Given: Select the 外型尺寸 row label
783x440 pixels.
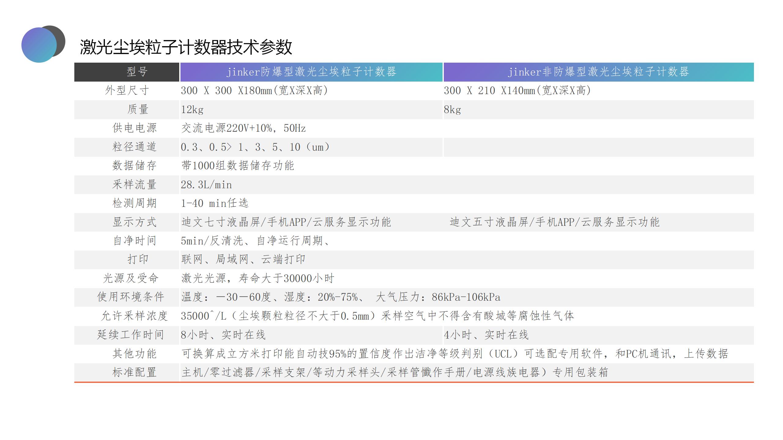Looking at the screenshot, I should (x=127, y=90).
